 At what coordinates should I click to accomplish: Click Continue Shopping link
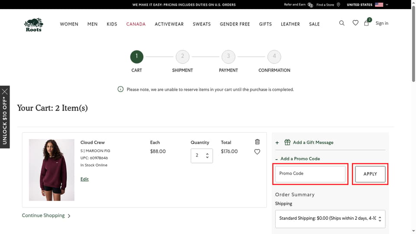point(46,215)
